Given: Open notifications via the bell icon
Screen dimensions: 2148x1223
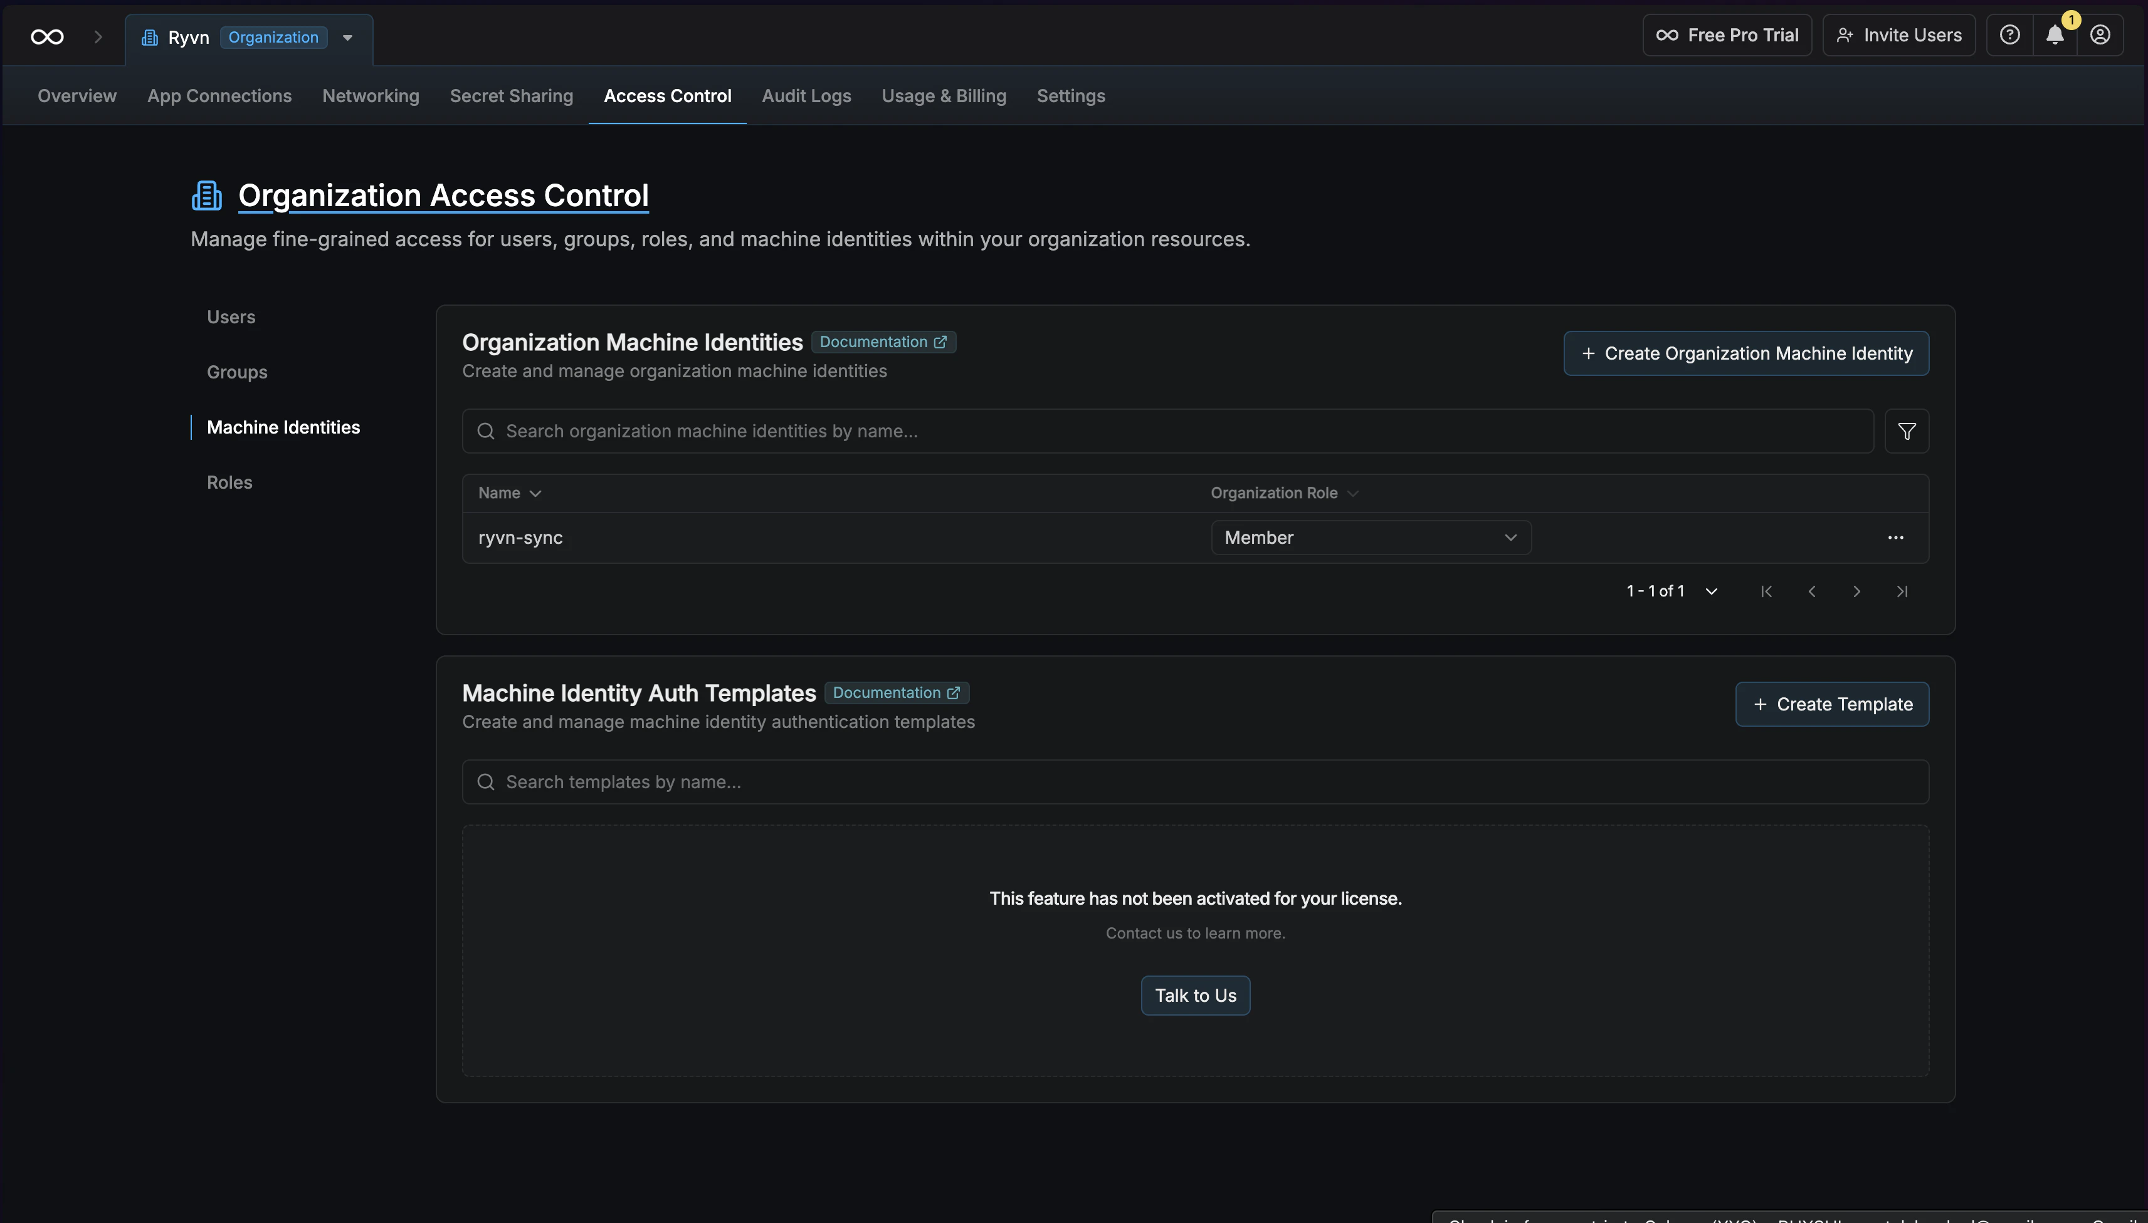Looking at the screenshot, I should tap(2054, 35).
